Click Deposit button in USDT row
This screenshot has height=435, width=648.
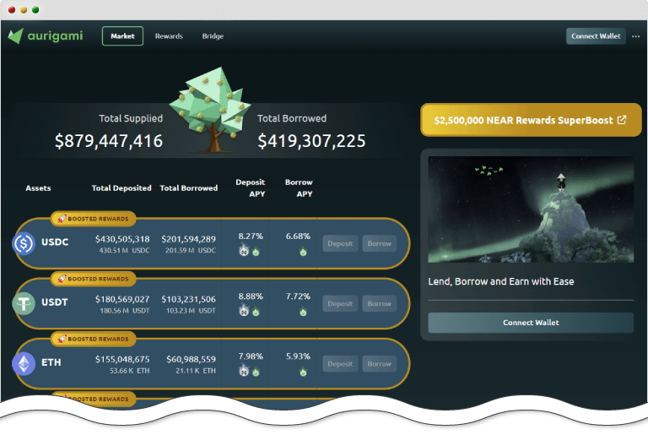point(340,303)
